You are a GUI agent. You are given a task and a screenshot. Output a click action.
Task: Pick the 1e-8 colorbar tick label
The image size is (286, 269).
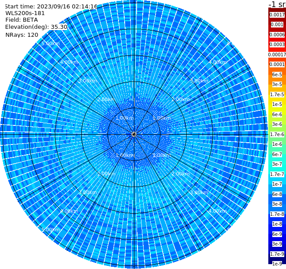[277, 224]
